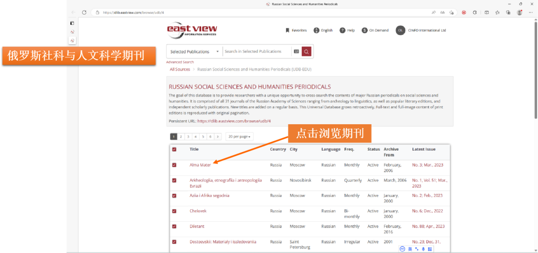
Task: Uncheck the Diletant checkbox
Action: tap(174, 226)
